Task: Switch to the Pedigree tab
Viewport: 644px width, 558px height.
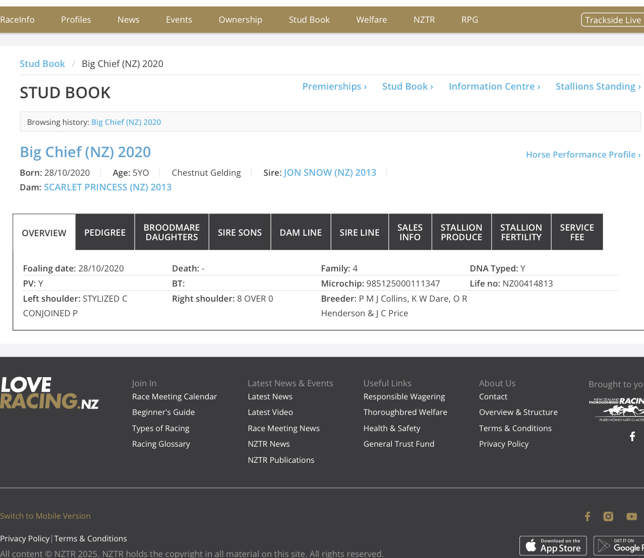Action: click(x=105, y=232)
